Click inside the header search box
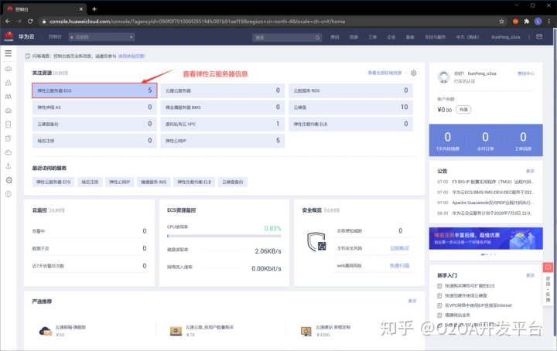This screenshot has width=557, height=351. point(287,37)
